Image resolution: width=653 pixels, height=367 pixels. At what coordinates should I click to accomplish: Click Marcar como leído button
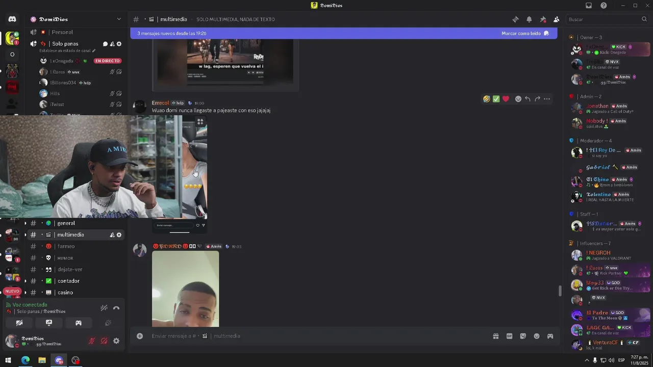click(525, 33)
